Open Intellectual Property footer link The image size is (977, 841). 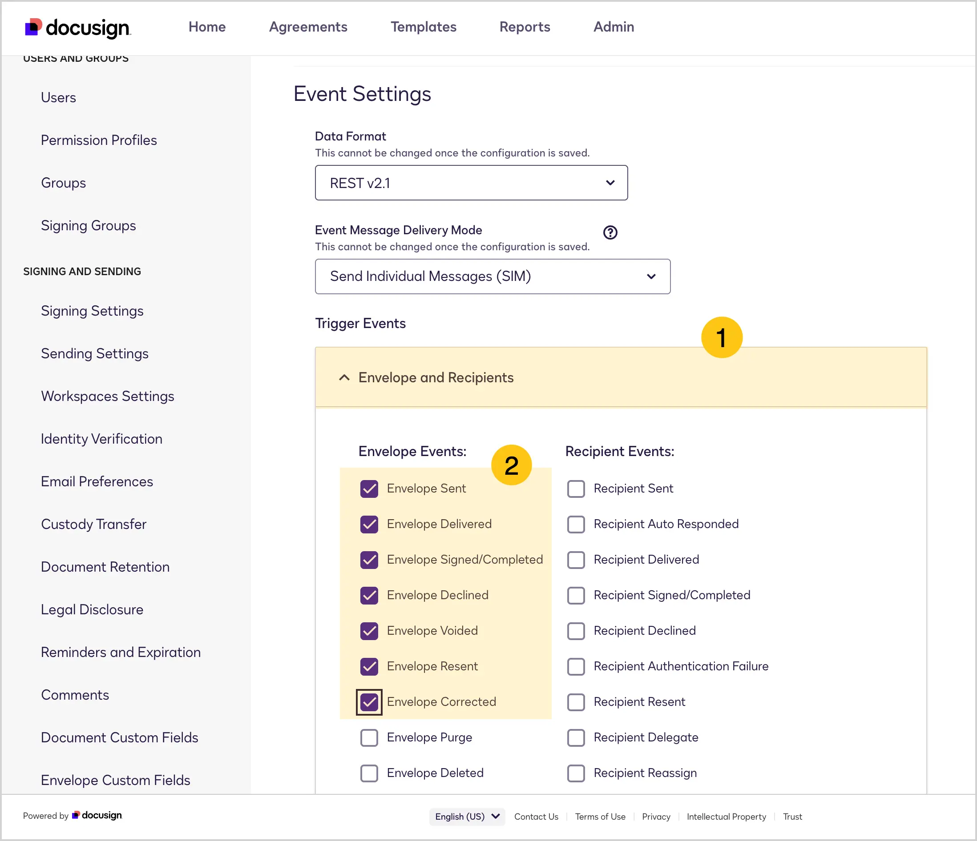pos(726,817)
